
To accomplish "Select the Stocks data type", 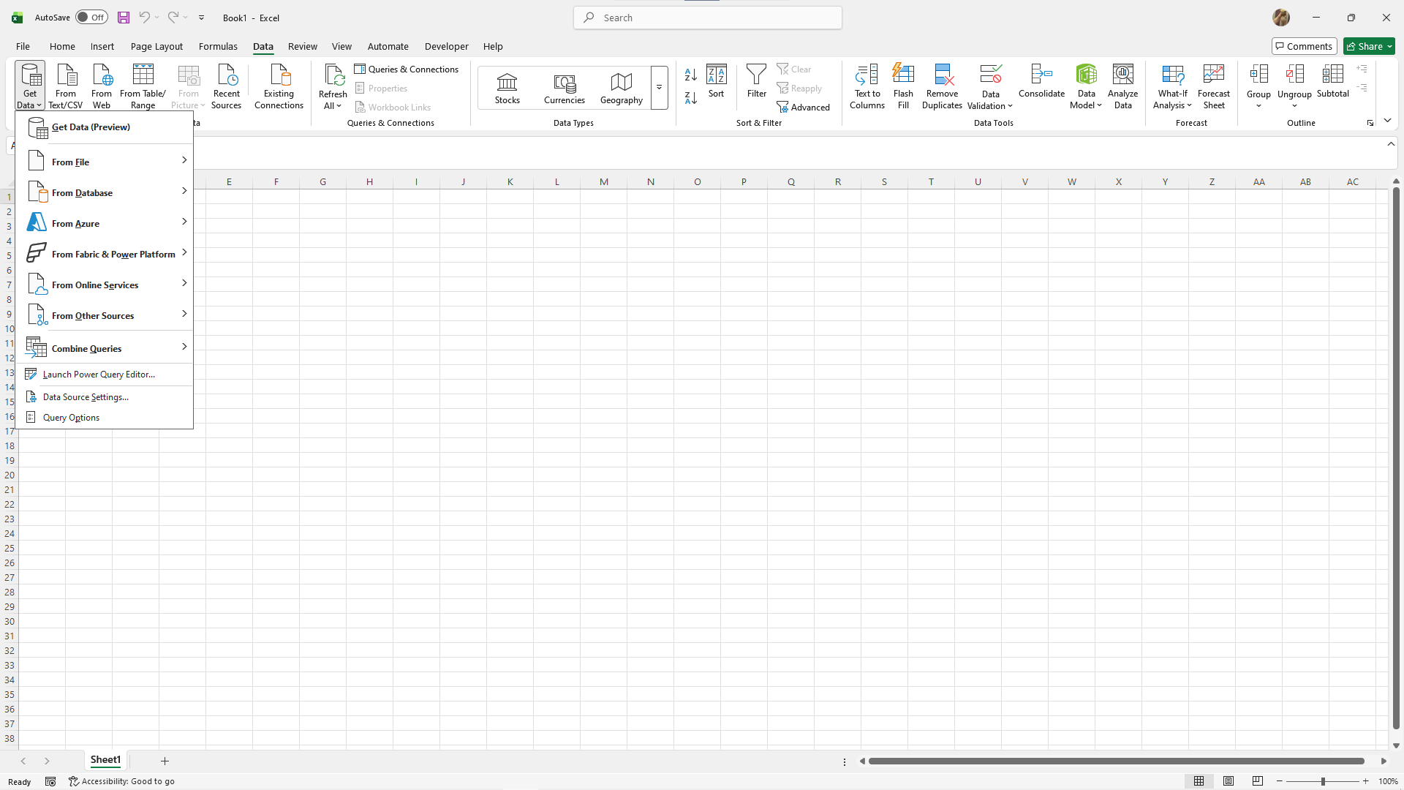I will pyautogui.click(x=507, y=87).
